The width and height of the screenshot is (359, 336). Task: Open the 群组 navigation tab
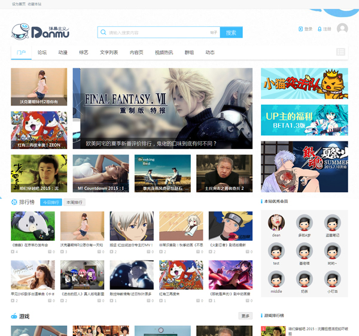pyautogui.click(x=189, y=53)
